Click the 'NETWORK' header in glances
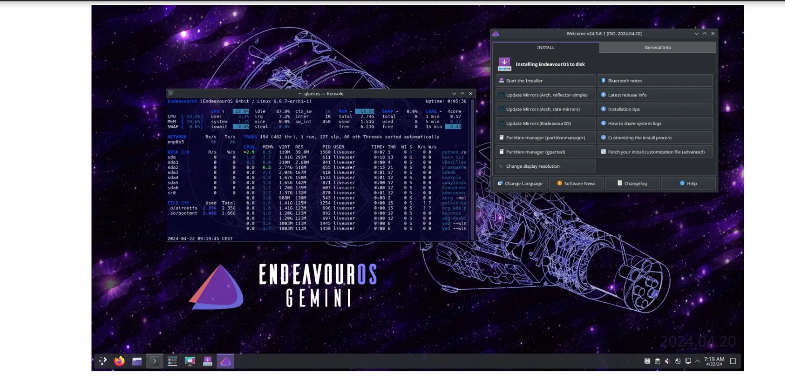This screenshot has width=785, height=379. [177, 137]
